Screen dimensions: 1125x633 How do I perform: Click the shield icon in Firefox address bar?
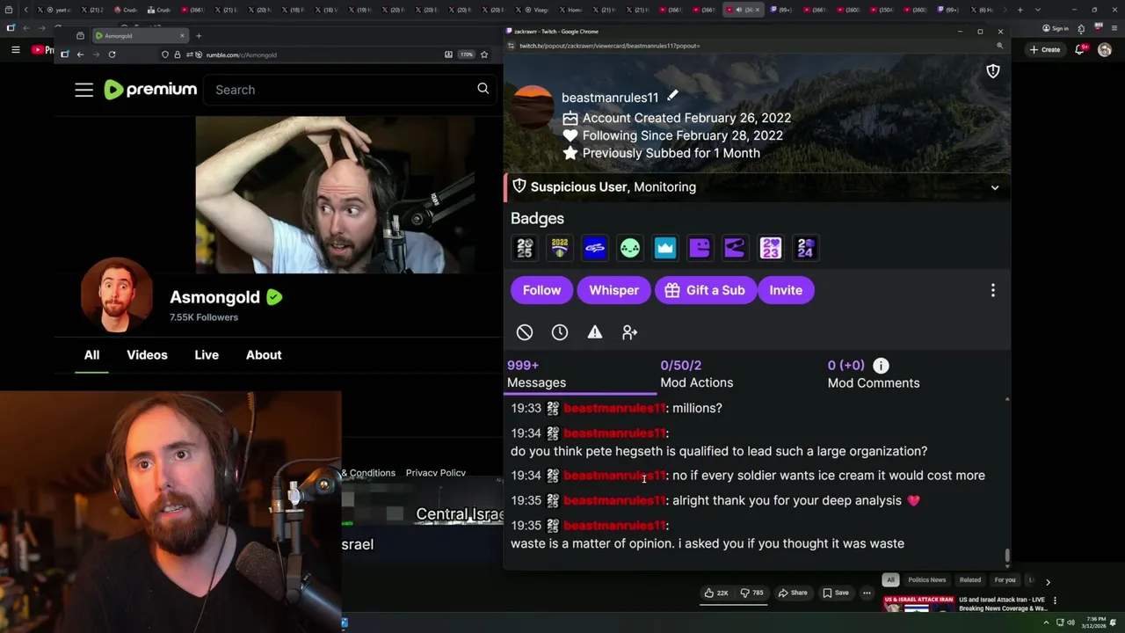click(x=165, y=55)
